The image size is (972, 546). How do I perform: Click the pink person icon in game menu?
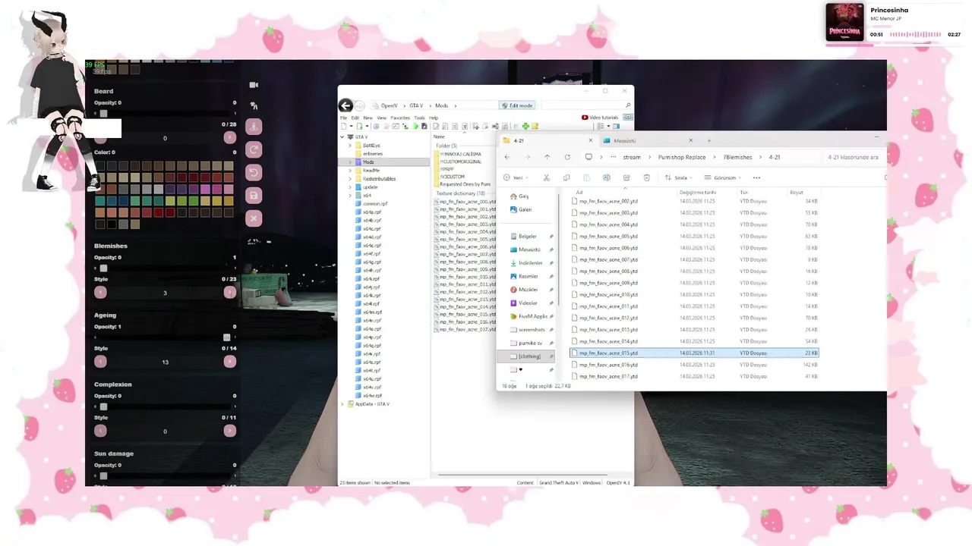(254, 127)
